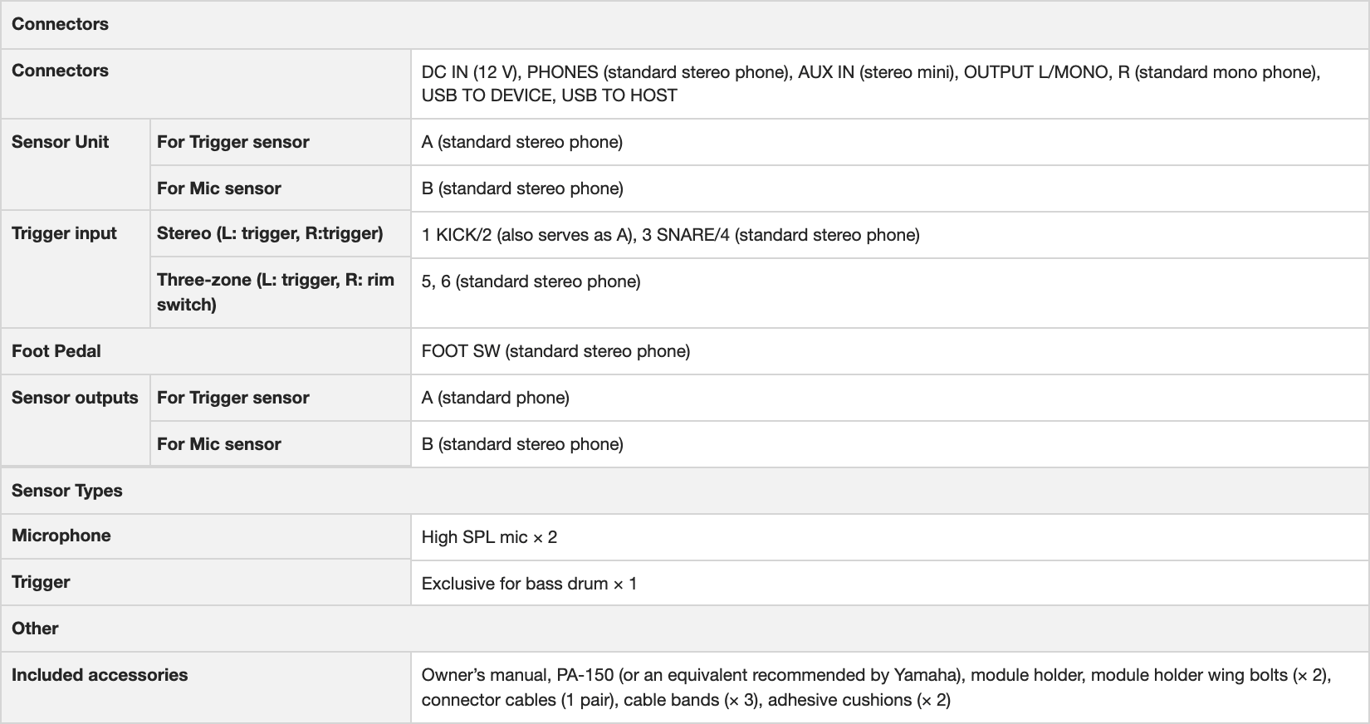This screenshot has height=724, width=1370.
Task: Select the Three-zone rim switch label
Action: click(276, 292)
